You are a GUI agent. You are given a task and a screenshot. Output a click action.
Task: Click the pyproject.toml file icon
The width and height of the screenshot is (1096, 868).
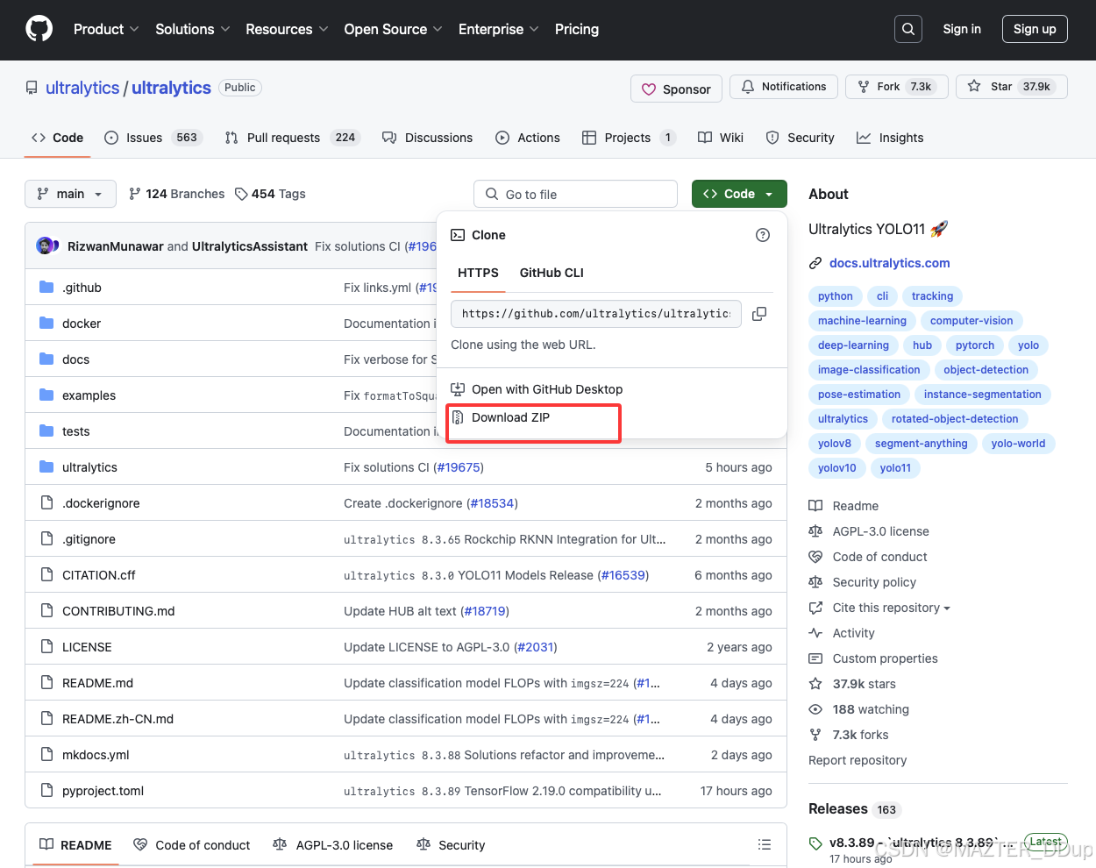click(x=46, y=791)
